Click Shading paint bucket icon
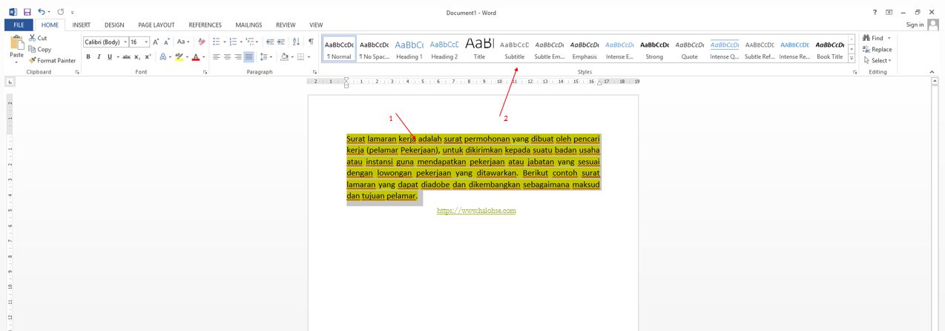The height and width of the screenshot is (331, 945). (x=284, y=57)
